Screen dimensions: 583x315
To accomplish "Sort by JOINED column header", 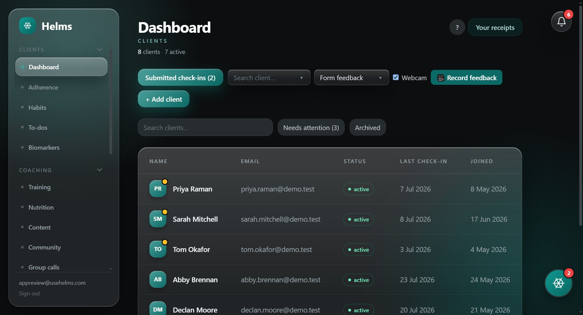I will (x=482, y=161).
